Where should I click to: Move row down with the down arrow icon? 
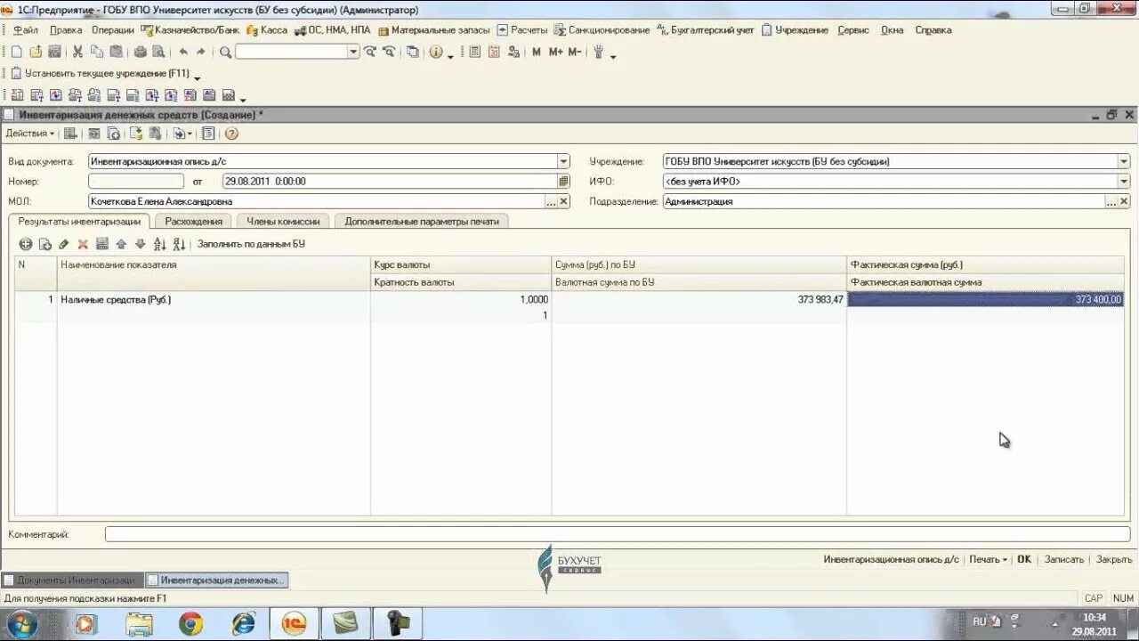coord(140,244)
